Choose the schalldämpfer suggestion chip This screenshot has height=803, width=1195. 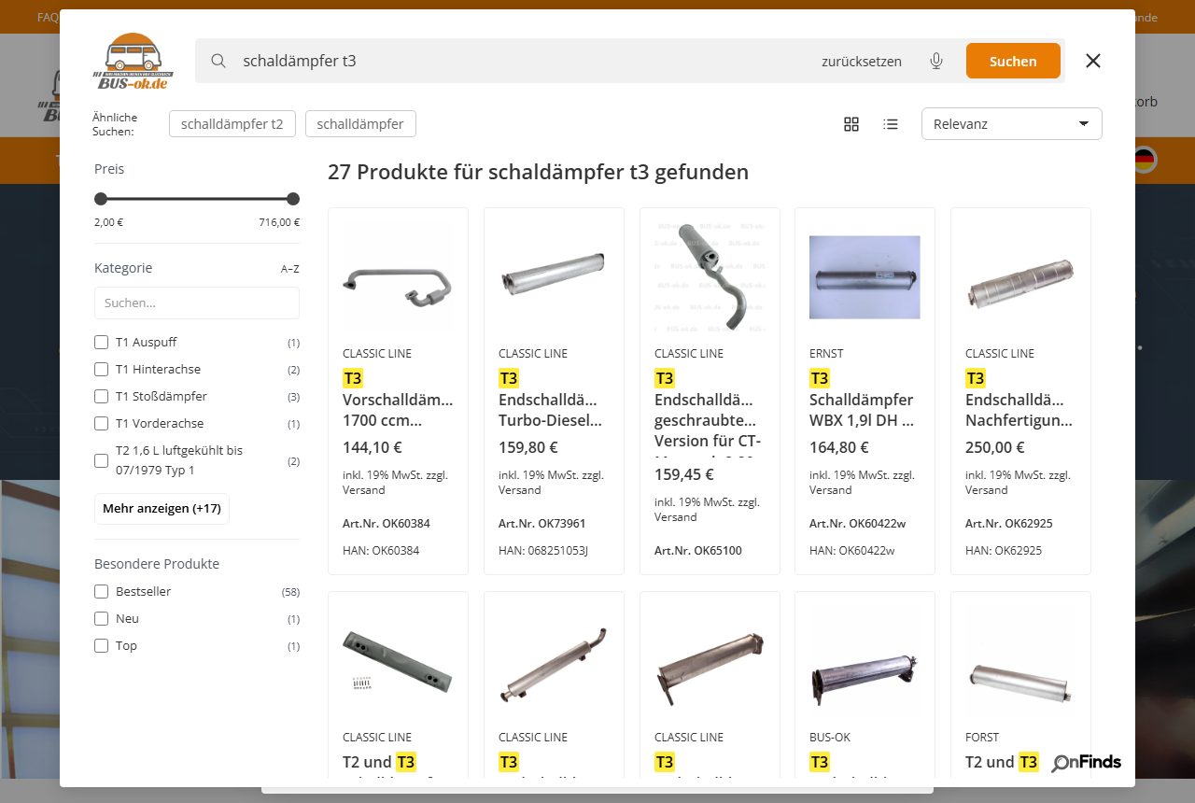pyautogui.click(x=360, y=123)
